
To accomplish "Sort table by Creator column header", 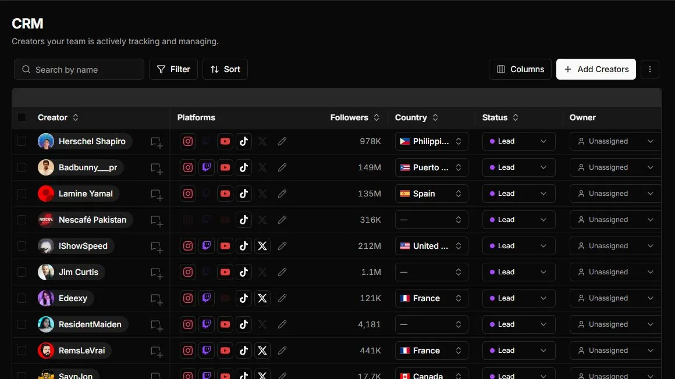I will click(58, 117).
